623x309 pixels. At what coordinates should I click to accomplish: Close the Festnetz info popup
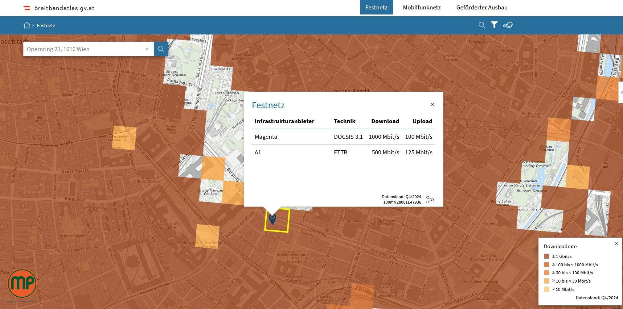pos(432,105)
